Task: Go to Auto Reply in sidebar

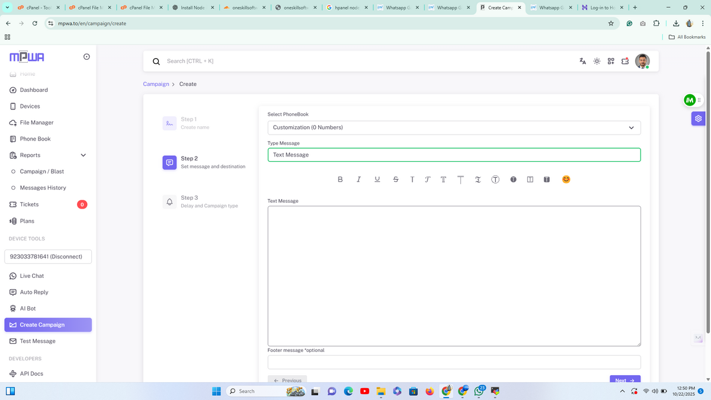Action: (34, 292)
